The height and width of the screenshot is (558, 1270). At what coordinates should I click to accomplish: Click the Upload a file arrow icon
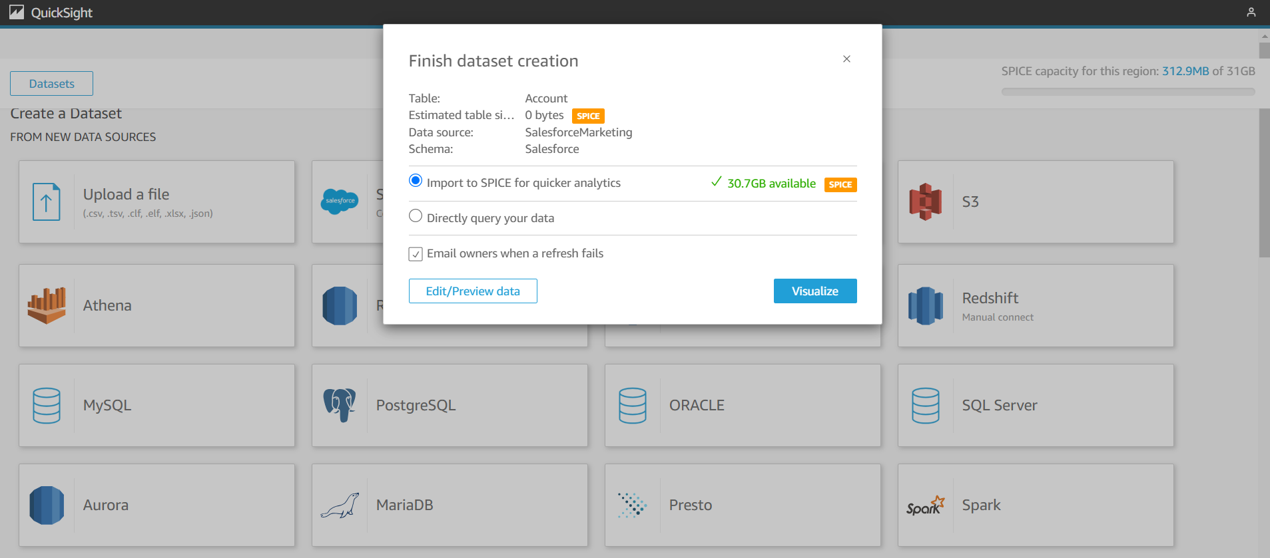[47, 202]
